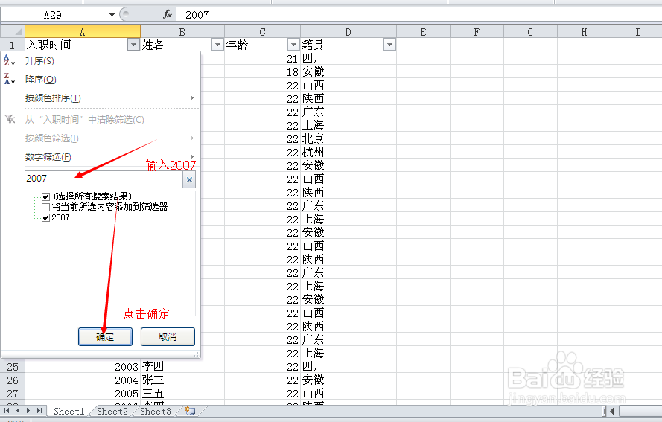The height and width of the screenshot is (422, 662).
Task: Click the descending sort Z-A icon
Action: coord(10,78)
